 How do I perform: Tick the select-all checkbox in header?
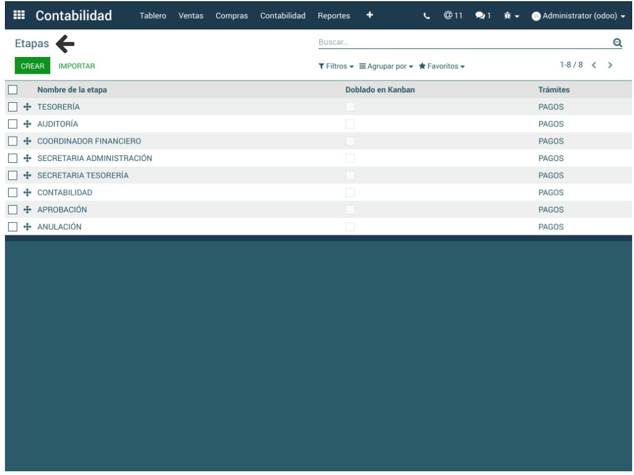pyautogui.click(x=12, y=90)
